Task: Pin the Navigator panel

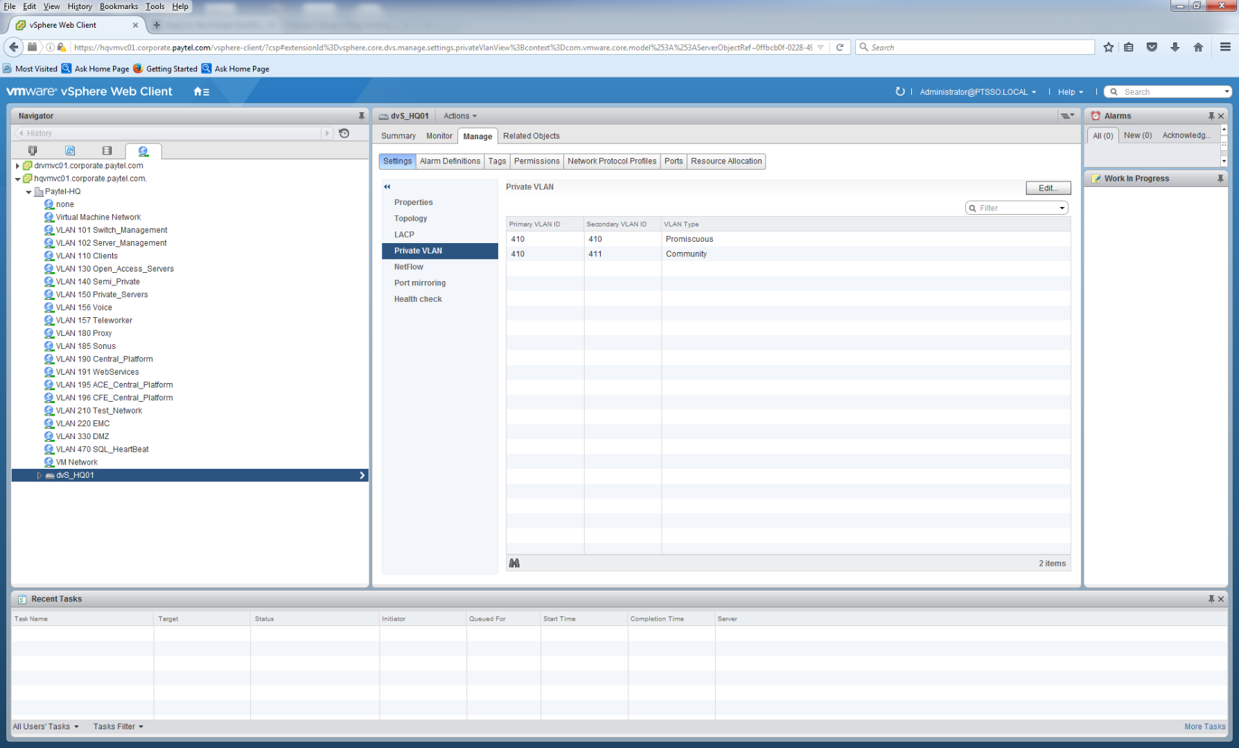Action: [x=361, y=116]
